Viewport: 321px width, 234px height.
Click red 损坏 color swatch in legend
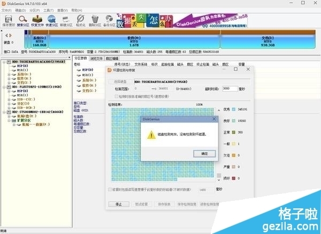(x=234, y=178)
